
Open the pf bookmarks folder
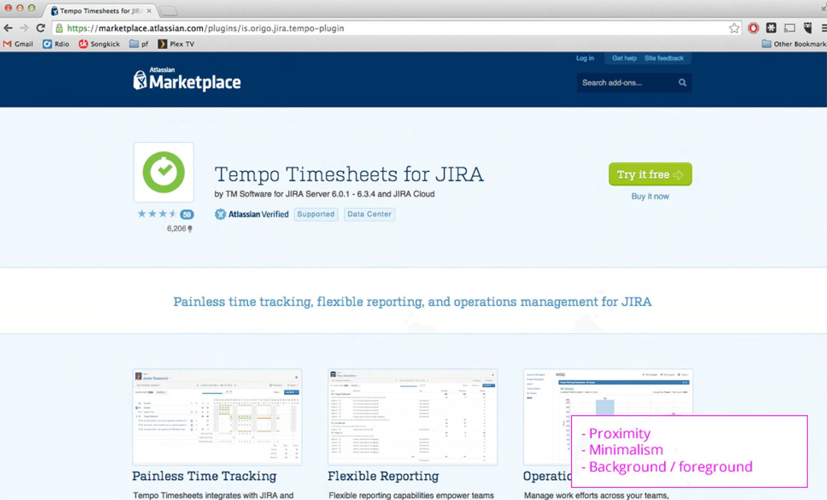coord(139,44)
